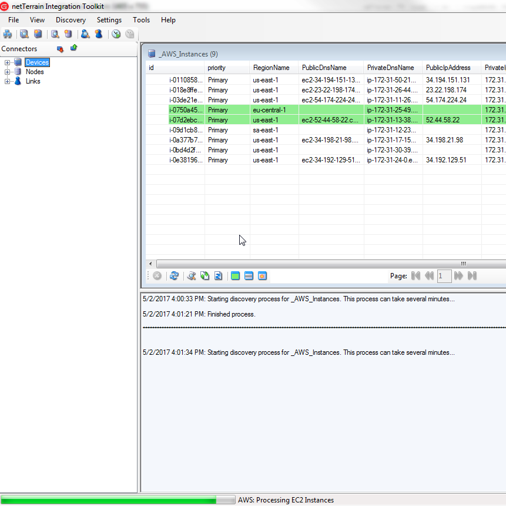
Task: Click the green table view icon
Action: 235,275
